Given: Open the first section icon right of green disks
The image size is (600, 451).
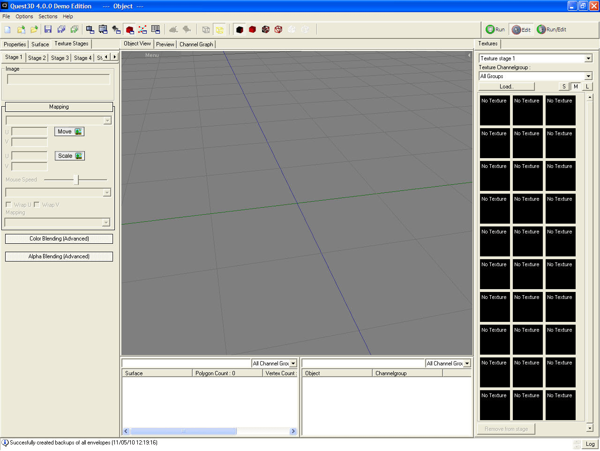Looking at the screenshot, I should point(90,29).
